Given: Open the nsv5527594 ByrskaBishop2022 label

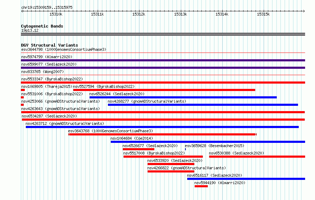Looking at the screenshot, I should pyautogui.click(x=104, y=86).
